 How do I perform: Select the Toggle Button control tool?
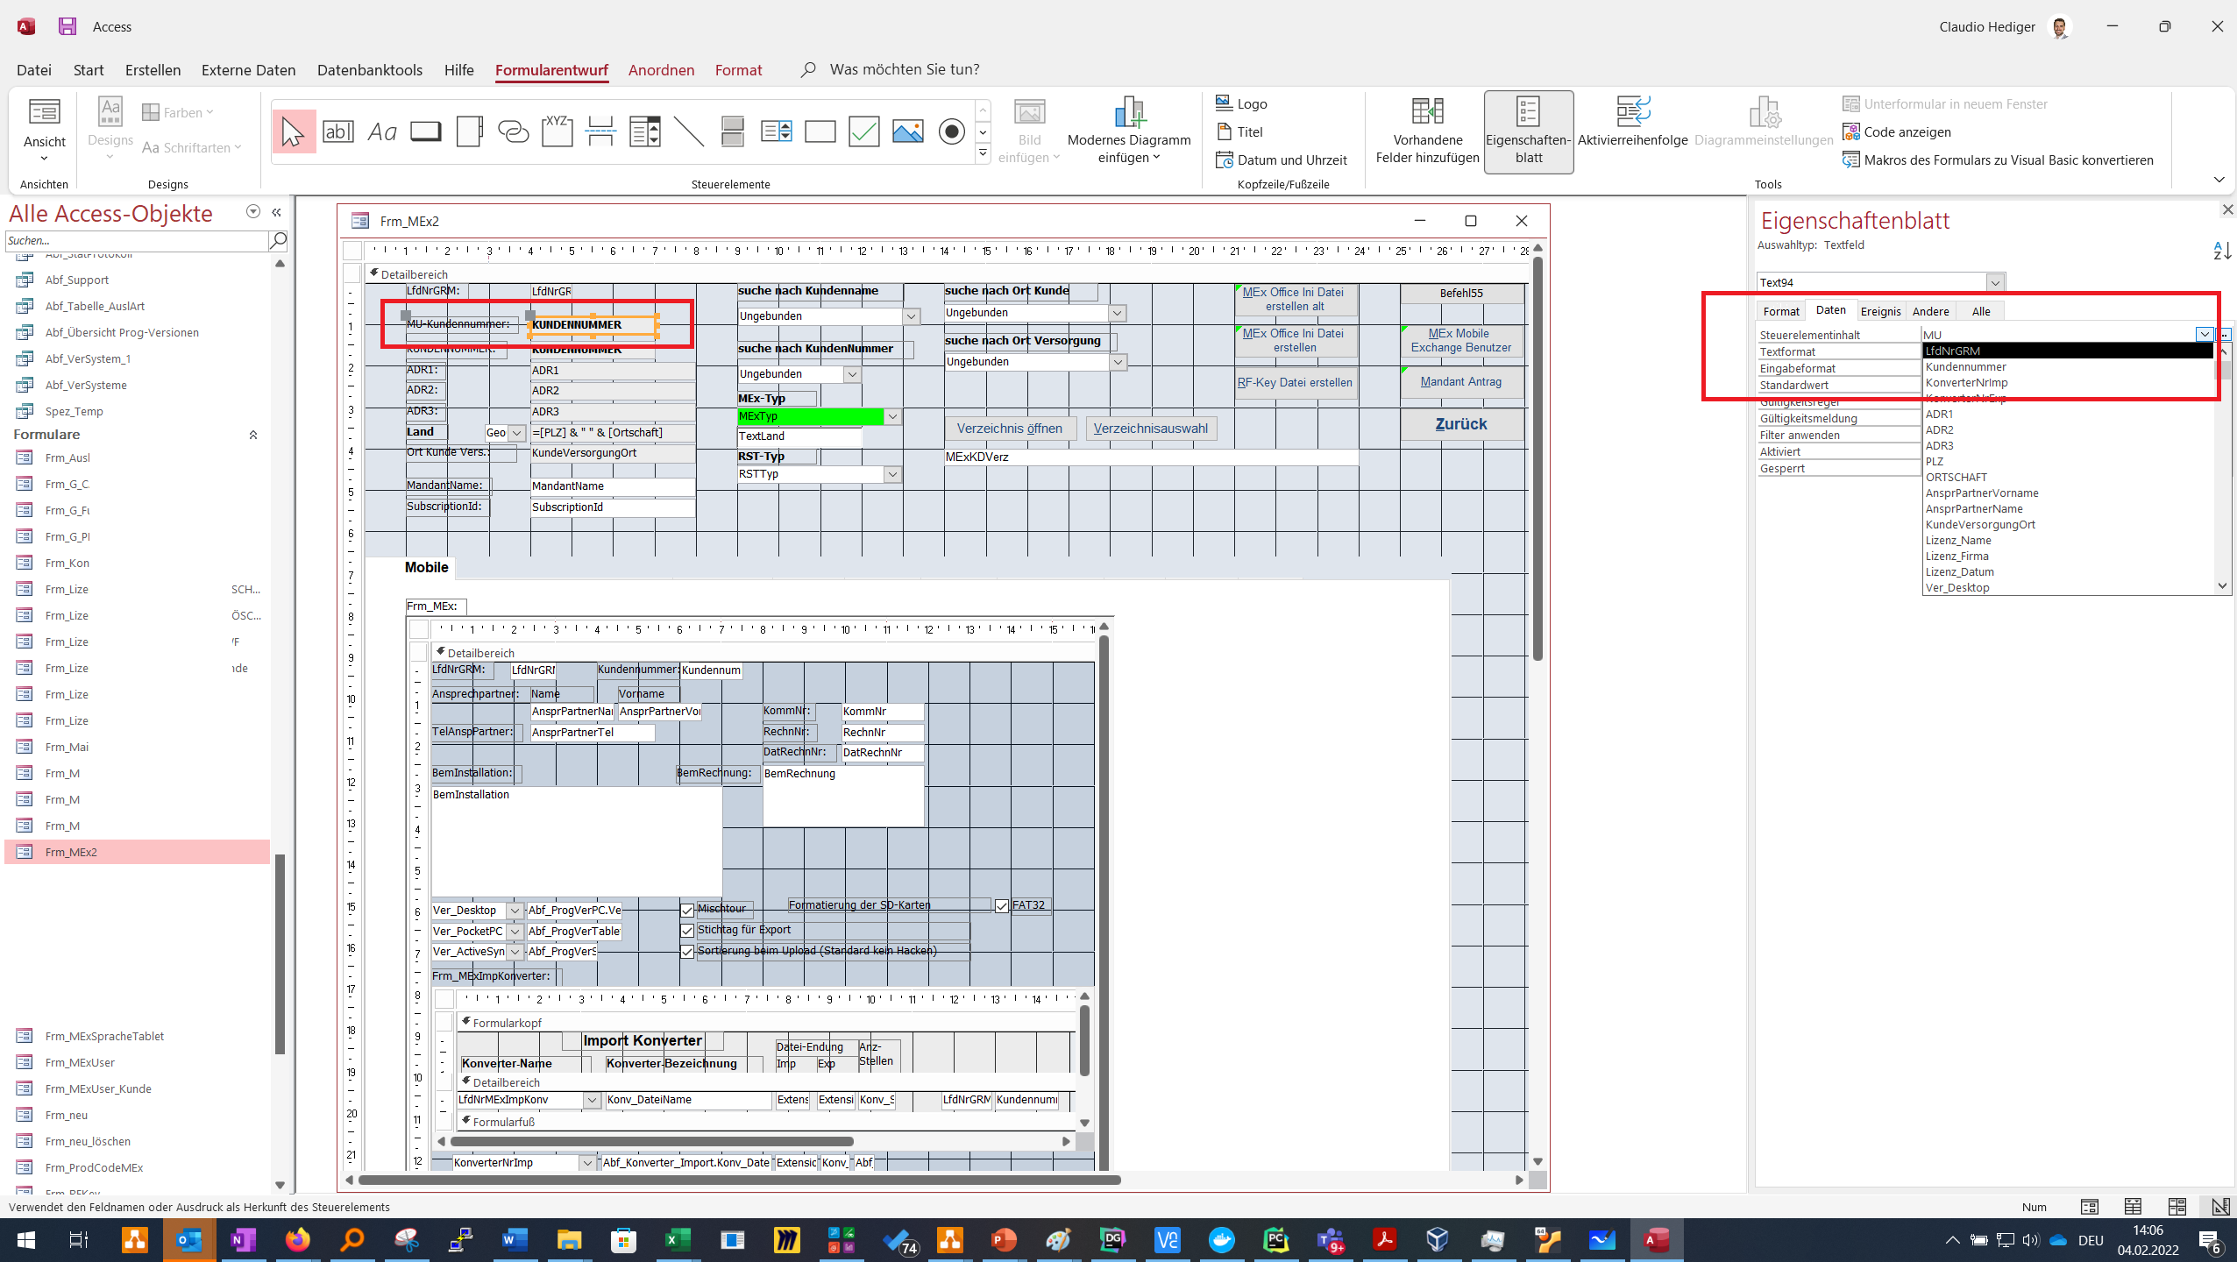(x=733, y=131)
